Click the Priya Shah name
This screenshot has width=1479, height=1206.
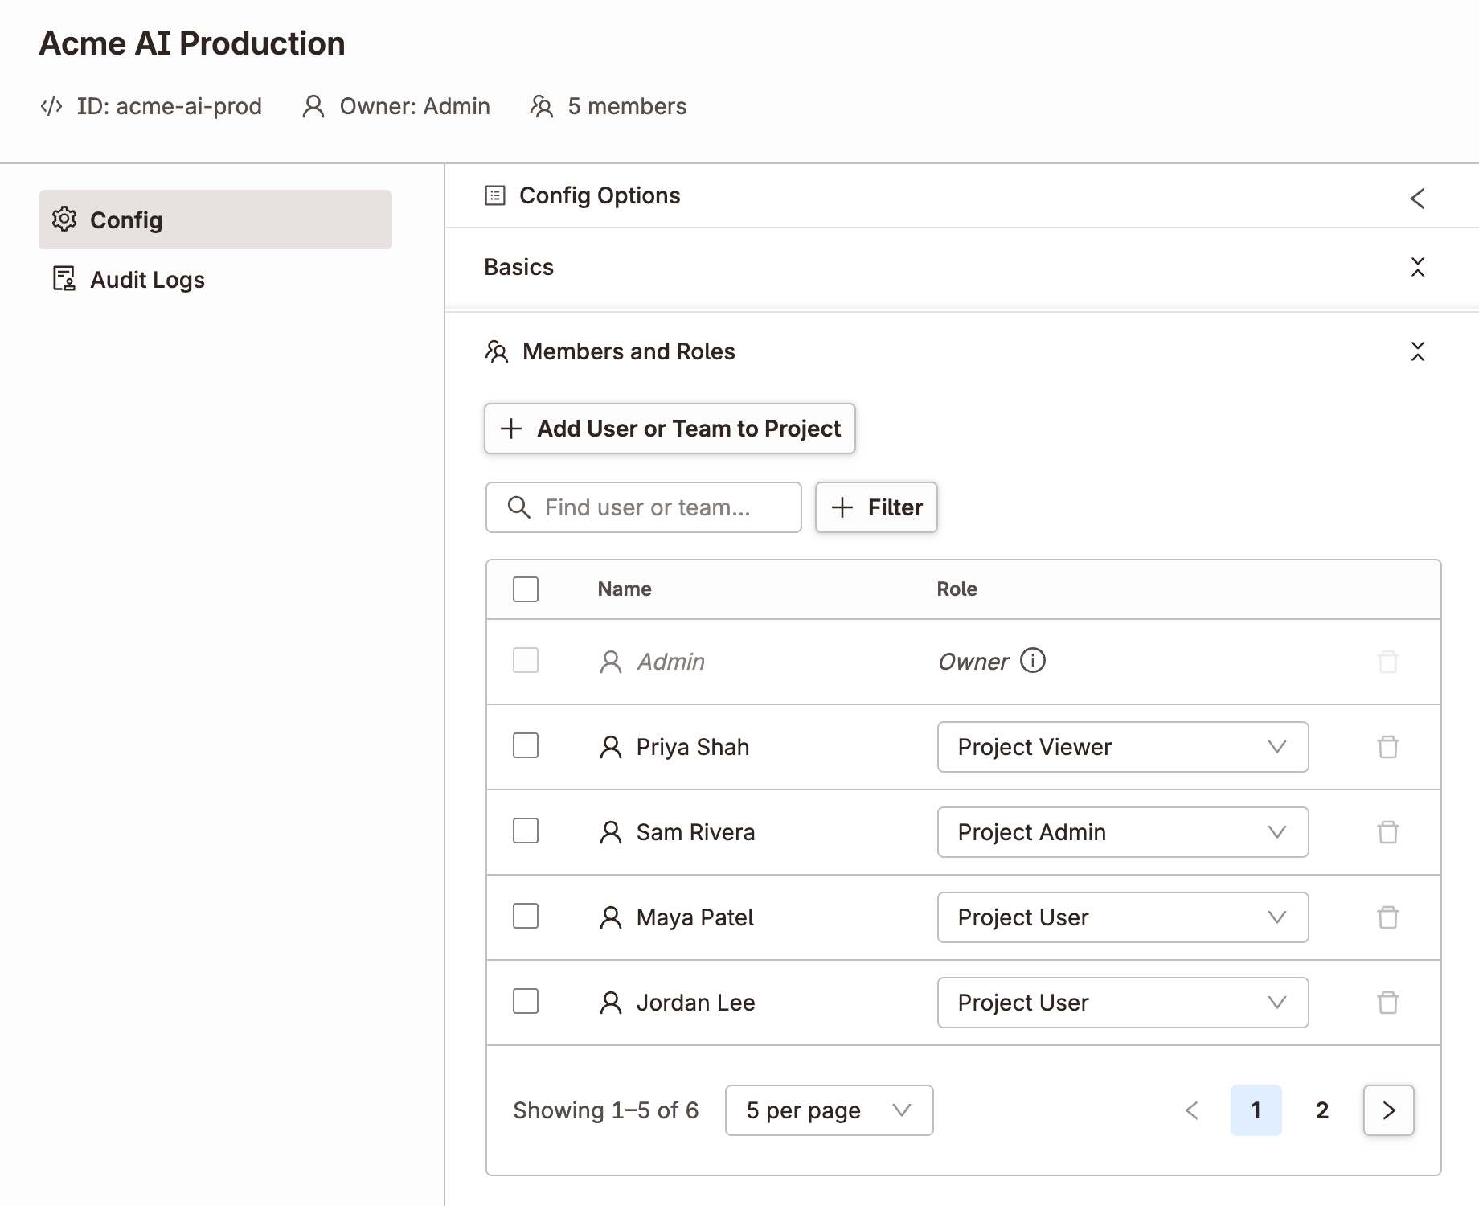click(693, 747)
